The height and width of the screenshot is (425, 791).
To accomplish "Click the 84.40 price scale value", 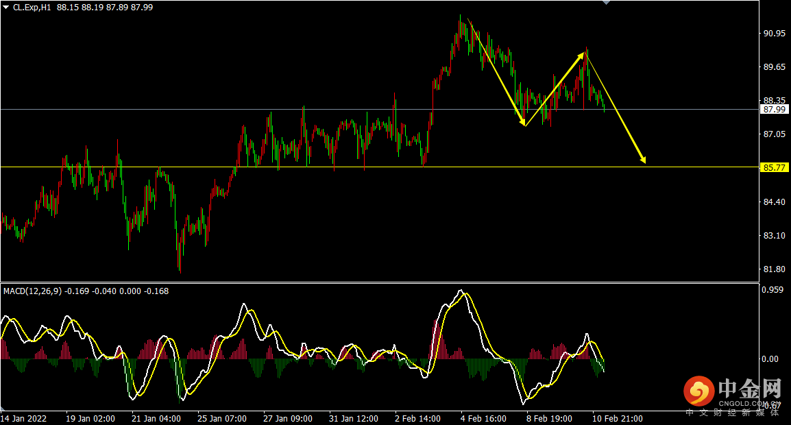I will (x=775, y=202).
